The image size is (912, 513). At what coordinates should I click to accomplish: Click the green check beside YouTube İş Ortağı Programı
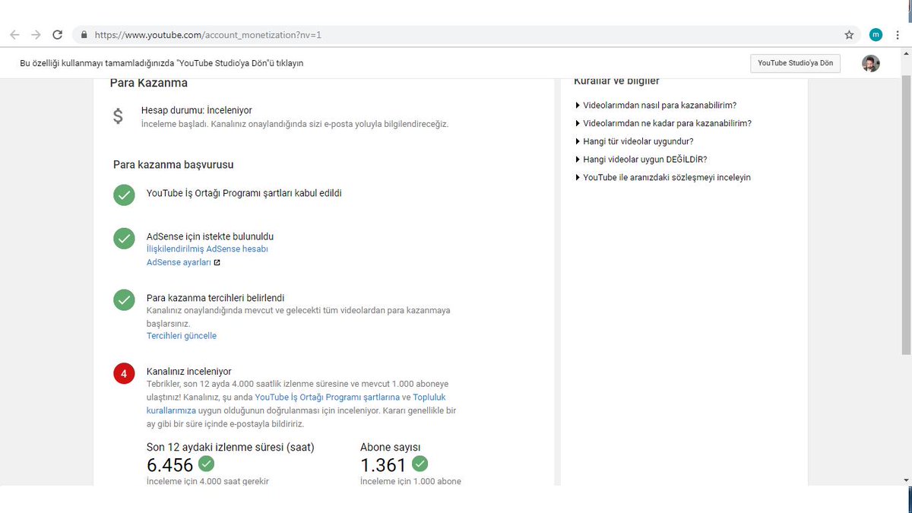[124, 195]
